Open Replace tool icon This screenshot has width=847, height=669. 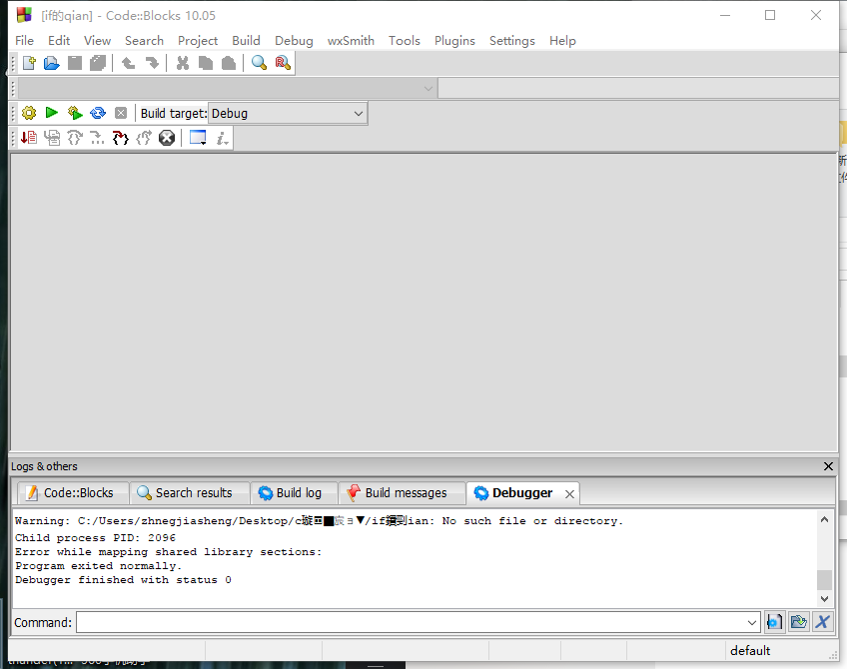click(283, 63)
